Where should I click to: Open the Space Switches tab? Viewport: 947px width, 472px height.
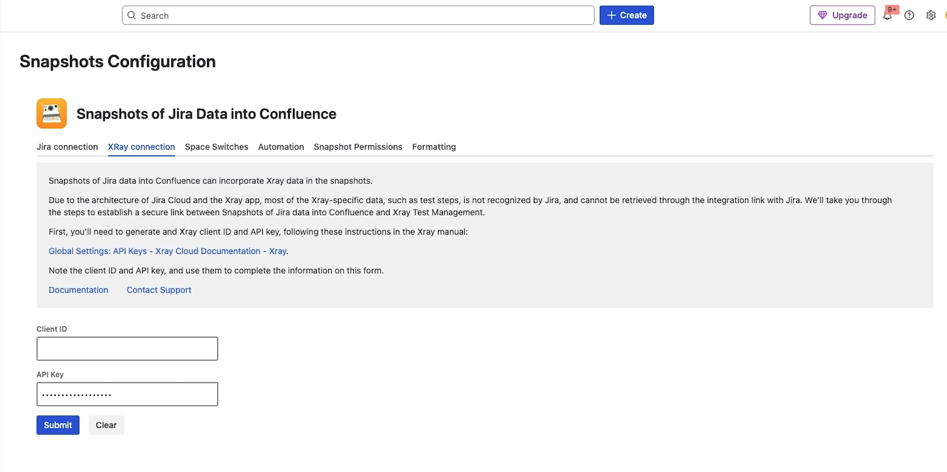pyautogui.click(x=217, y=147)
